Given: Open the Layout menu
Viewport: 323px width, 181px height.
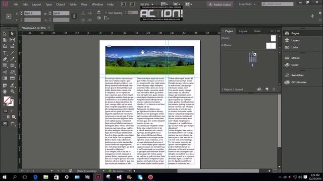Looking at the screenshot, I should pos(36,5).
